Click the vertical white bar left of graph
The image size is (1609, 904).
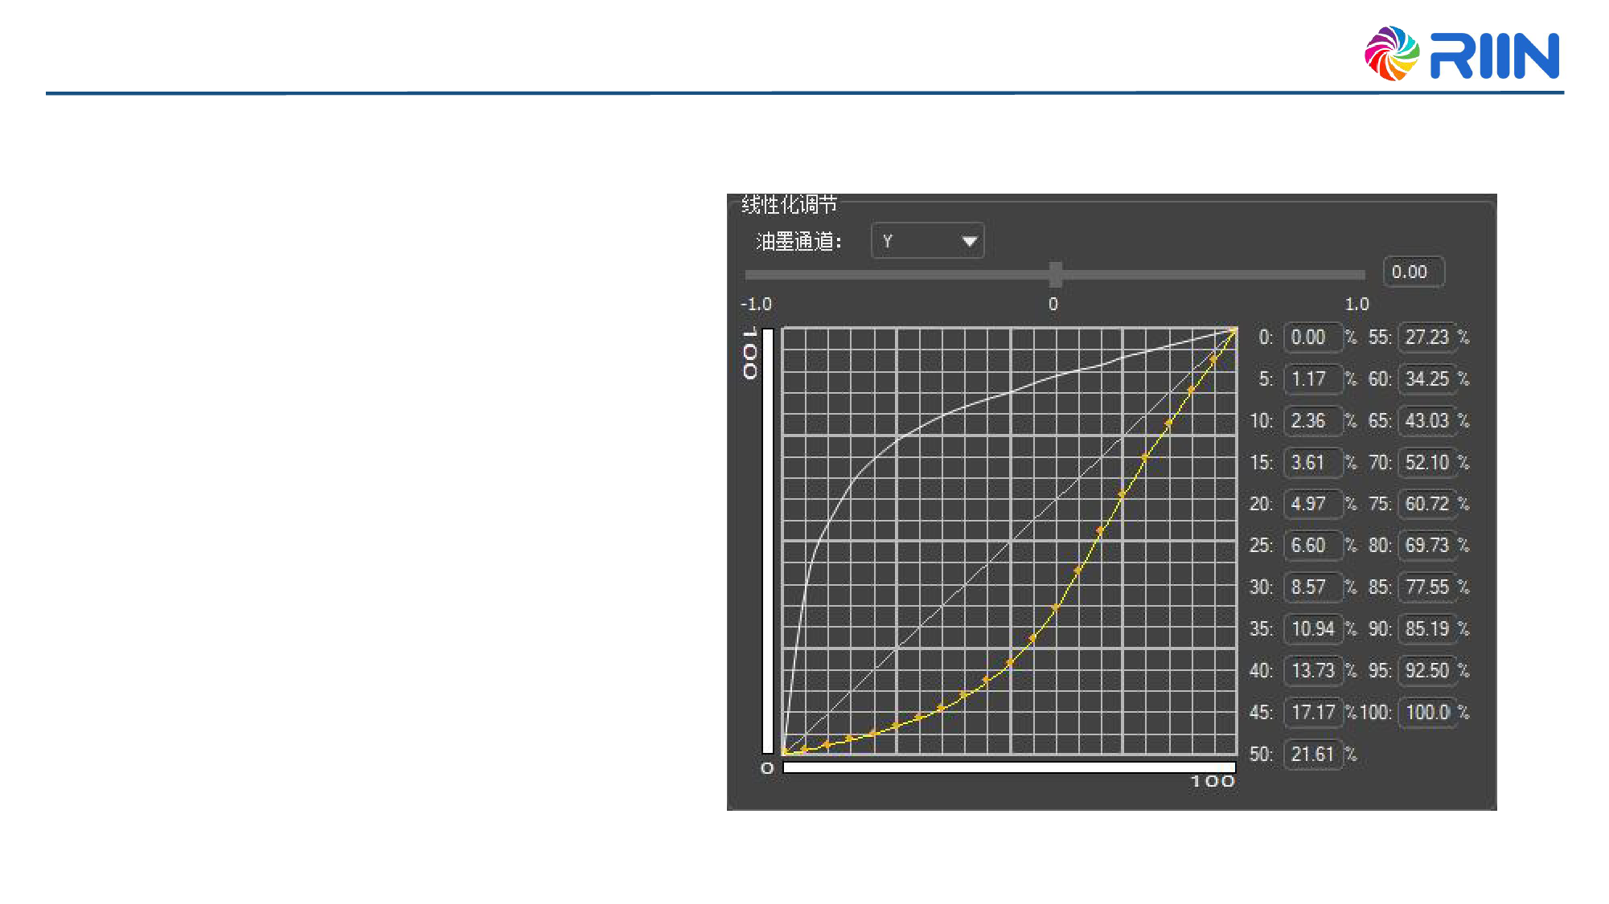768,540
